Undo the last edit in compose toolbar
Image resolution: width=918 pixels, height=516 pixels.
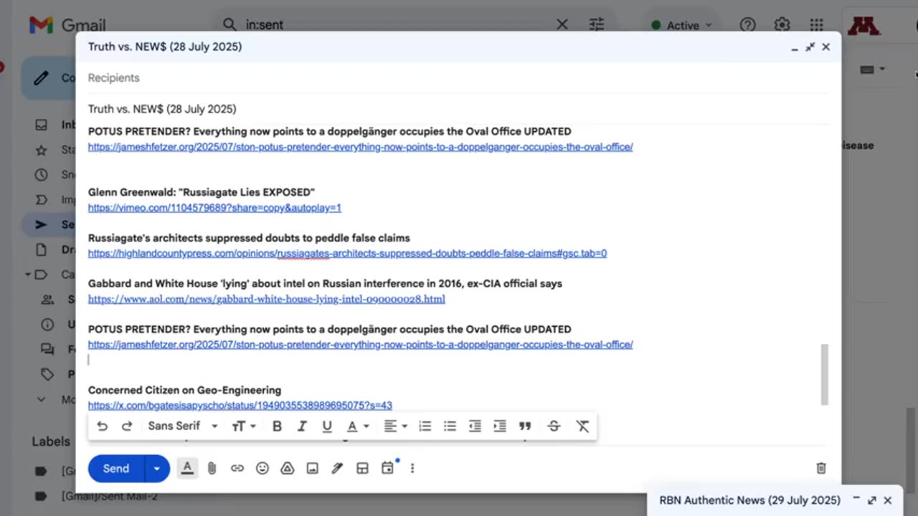102,426
